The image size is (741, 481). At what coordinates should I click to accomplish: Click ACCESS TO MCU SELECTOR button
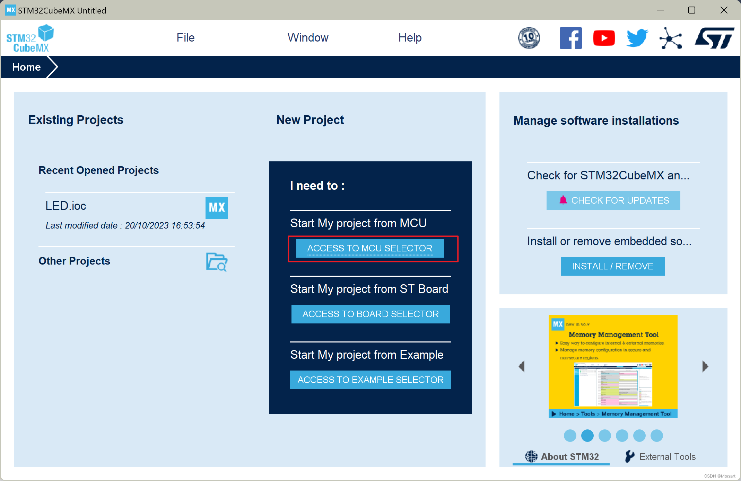point(370,248)
